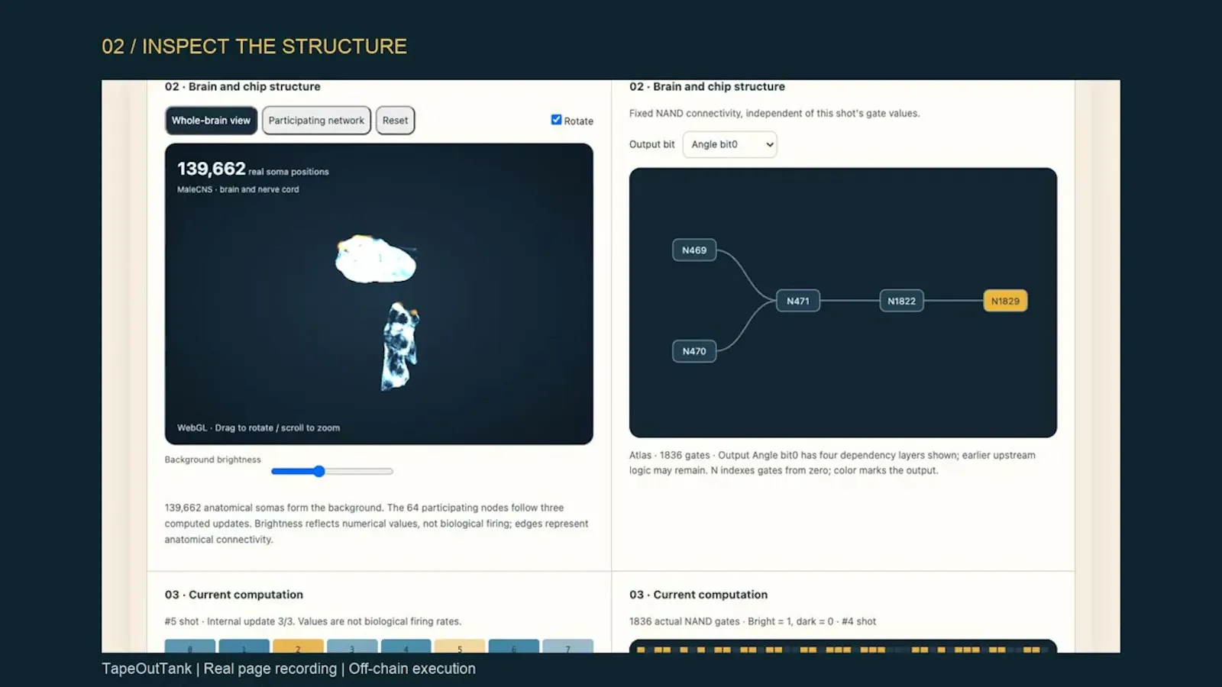Click the Reset button

395,121
